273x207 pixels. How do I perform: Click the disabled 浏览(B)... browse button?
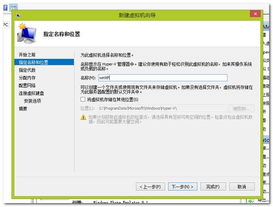click(x=241, y=108)
